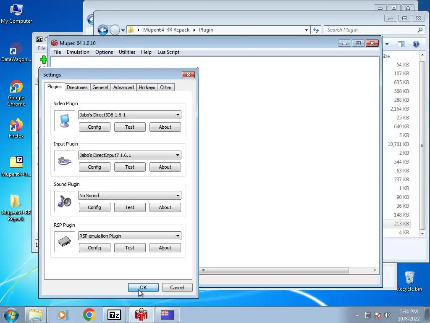
Task: Click Config for RSP Plugin
Action: pos(94,248)
